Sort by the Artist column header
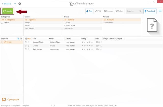Viewport: 163px width, 107px height. coord(56,39)
